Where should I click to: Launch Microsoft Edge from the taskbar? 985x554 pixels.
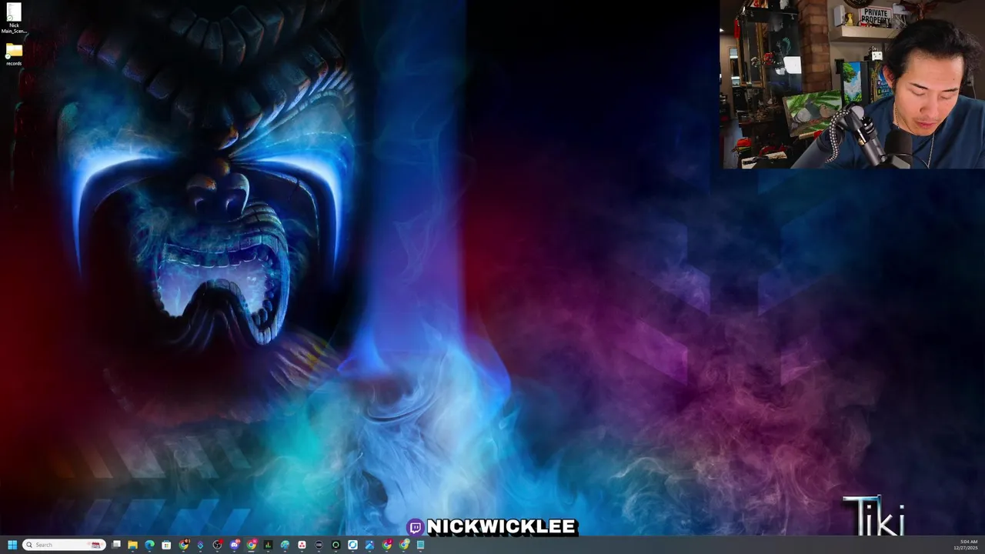click(149, 545)
